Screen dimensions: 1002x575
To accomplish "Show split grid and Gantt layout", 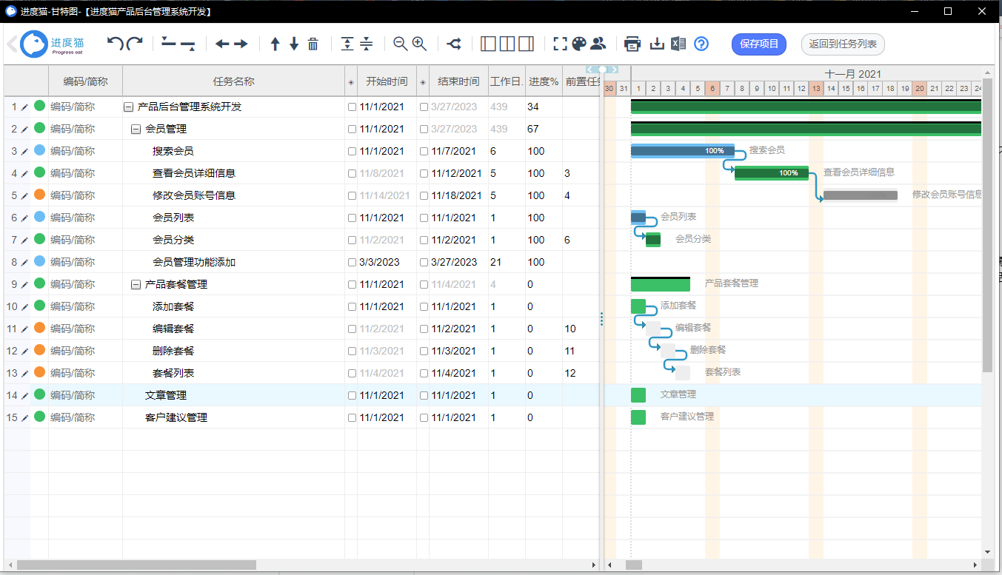I will 507,44.
